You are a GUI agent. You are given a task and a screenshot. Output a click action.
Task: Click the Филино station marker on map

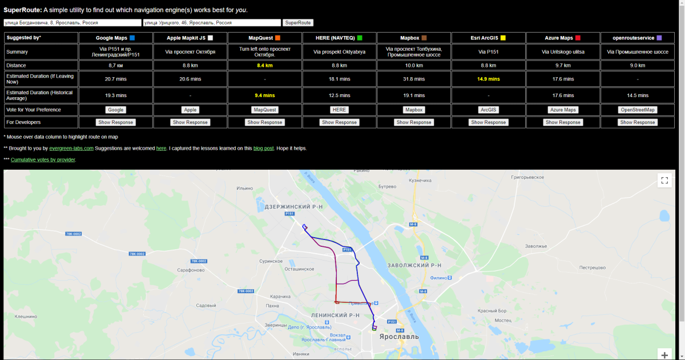[449, 278]
